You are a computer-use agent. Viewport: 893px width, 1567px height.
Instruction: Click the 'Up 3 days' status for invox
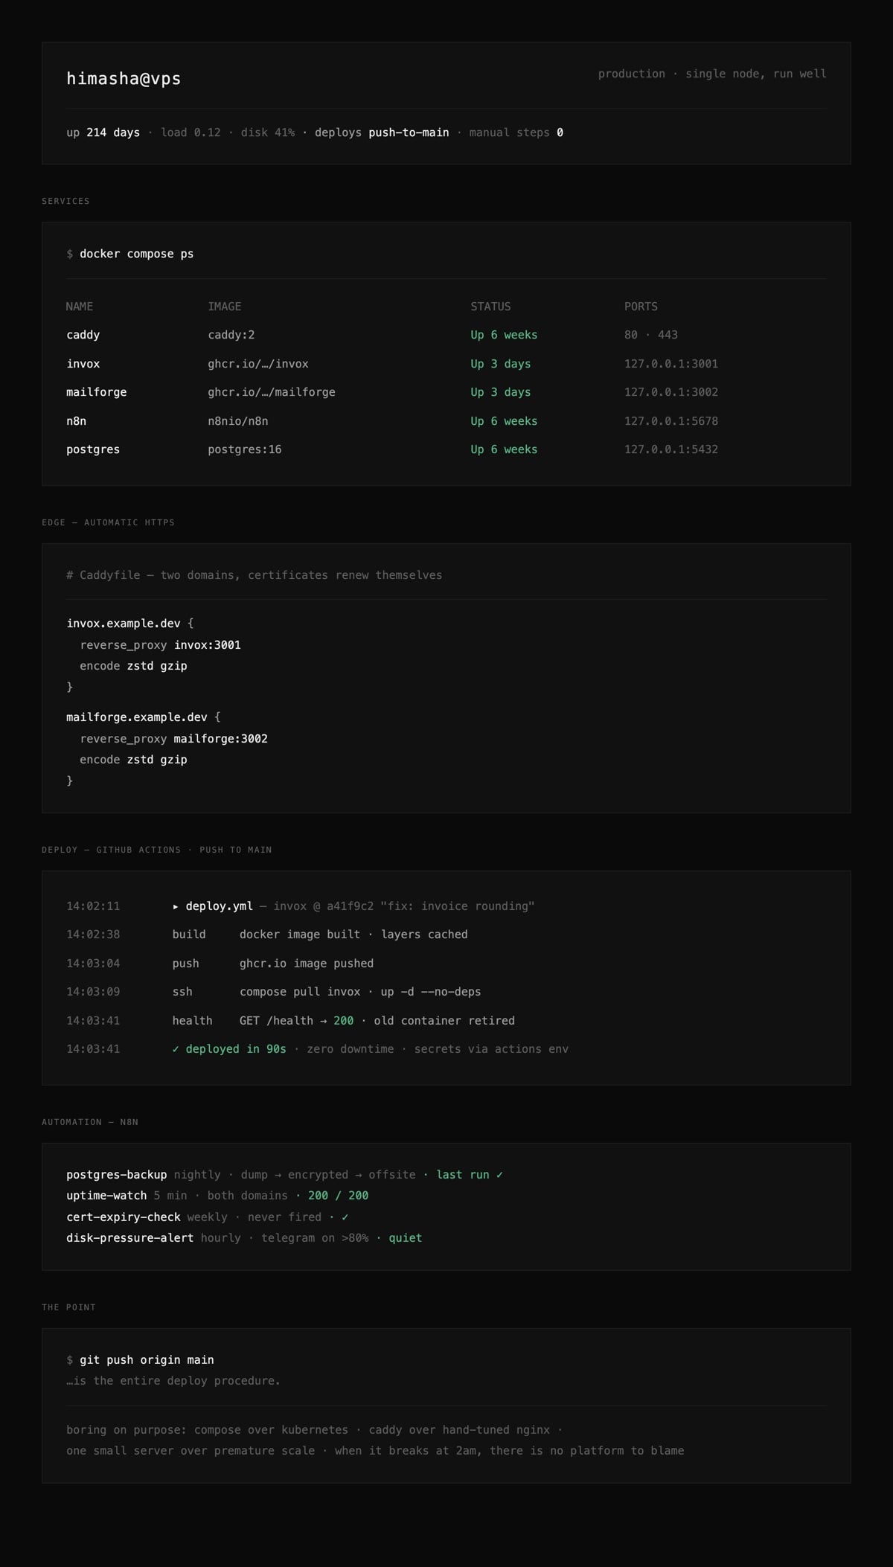click(501, 364)
